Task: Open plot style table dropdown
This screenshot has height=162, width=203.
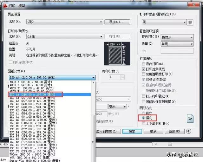Action: (164, 22)
